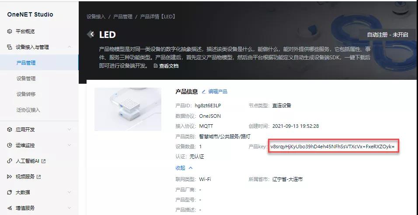Open 泛协议接入 menu item
This screenshot has width=418, height=215.
[x=28, y=110]
